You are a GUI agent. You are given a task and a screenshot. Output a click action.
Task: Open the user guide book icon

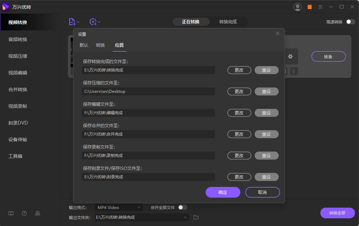11,213
